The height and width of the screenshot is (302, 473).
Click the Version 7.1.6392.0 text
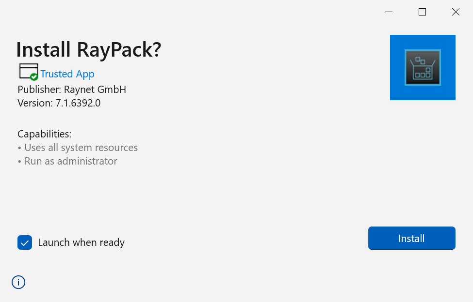click(x=59, y=103)
